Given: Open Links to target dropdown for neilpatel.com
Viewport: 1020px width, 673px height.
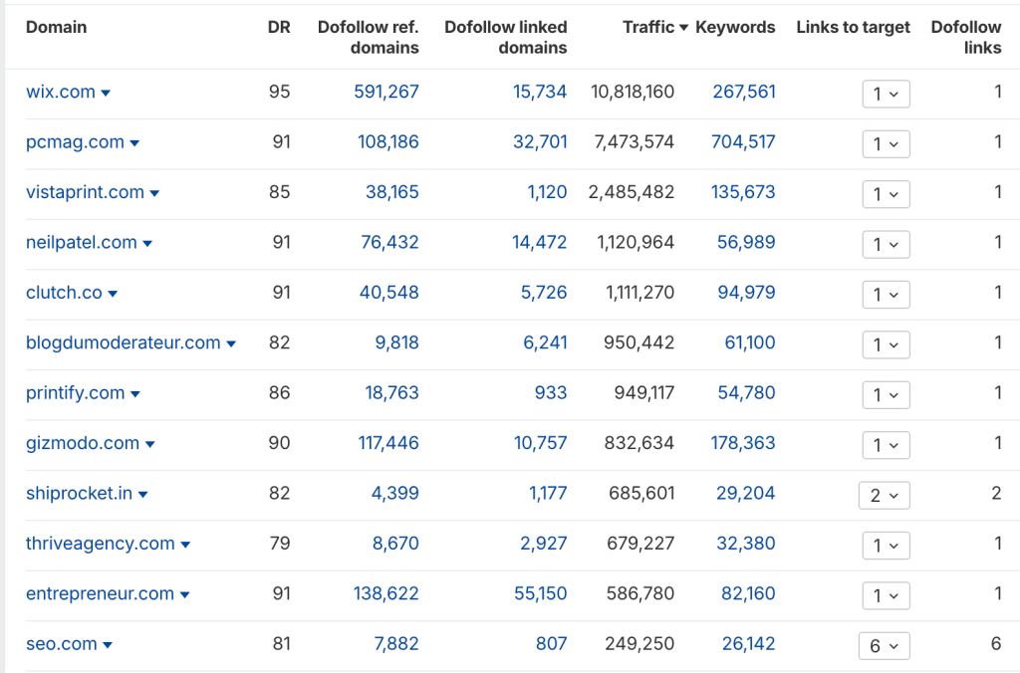Looking at the screenshot, I should click(x=886, y=244).
